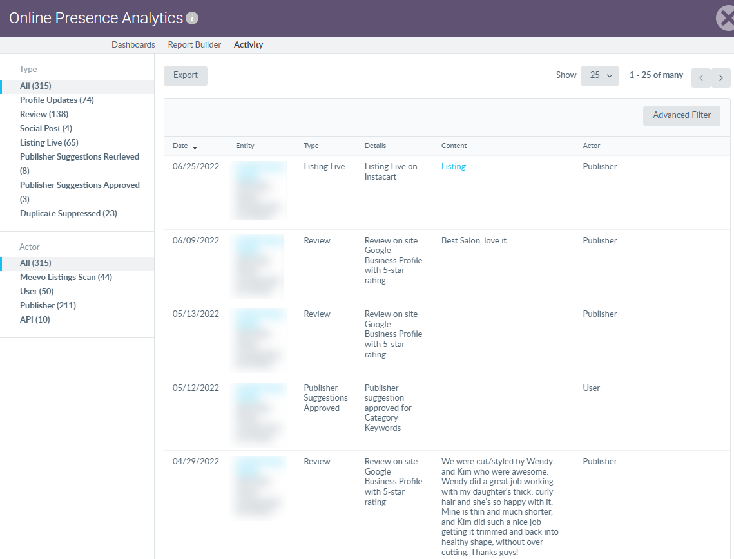Click blurred entity thumbnail in 06/25/2022 row
Image resolution: width=734 pixels, height=559 pixels.
click(258, 190)
